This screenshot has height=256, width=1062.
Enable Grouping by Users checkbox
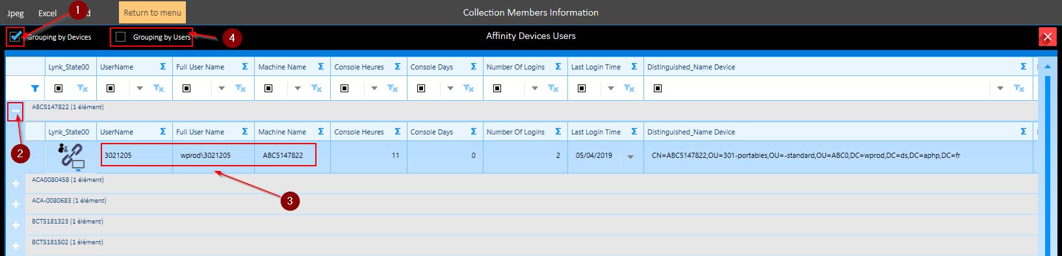[x=120, y=37]
